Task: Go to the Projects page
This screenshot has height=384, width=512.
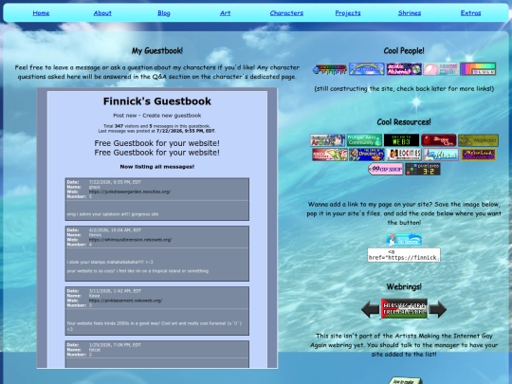Action: (x=348, y=13)
